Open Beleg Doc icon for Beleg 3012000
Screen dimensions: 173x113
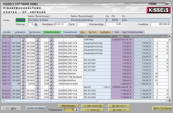23,50
